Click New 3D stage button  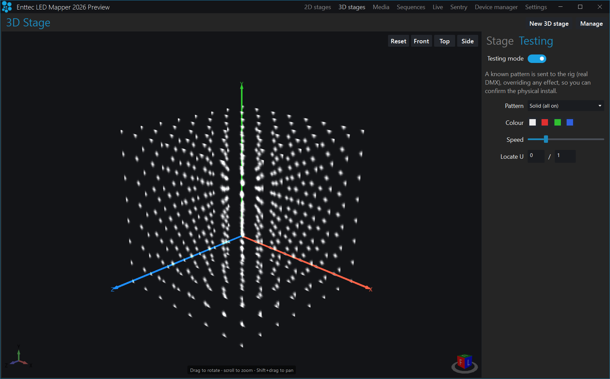pyautogui.click(x=549, y=24)
